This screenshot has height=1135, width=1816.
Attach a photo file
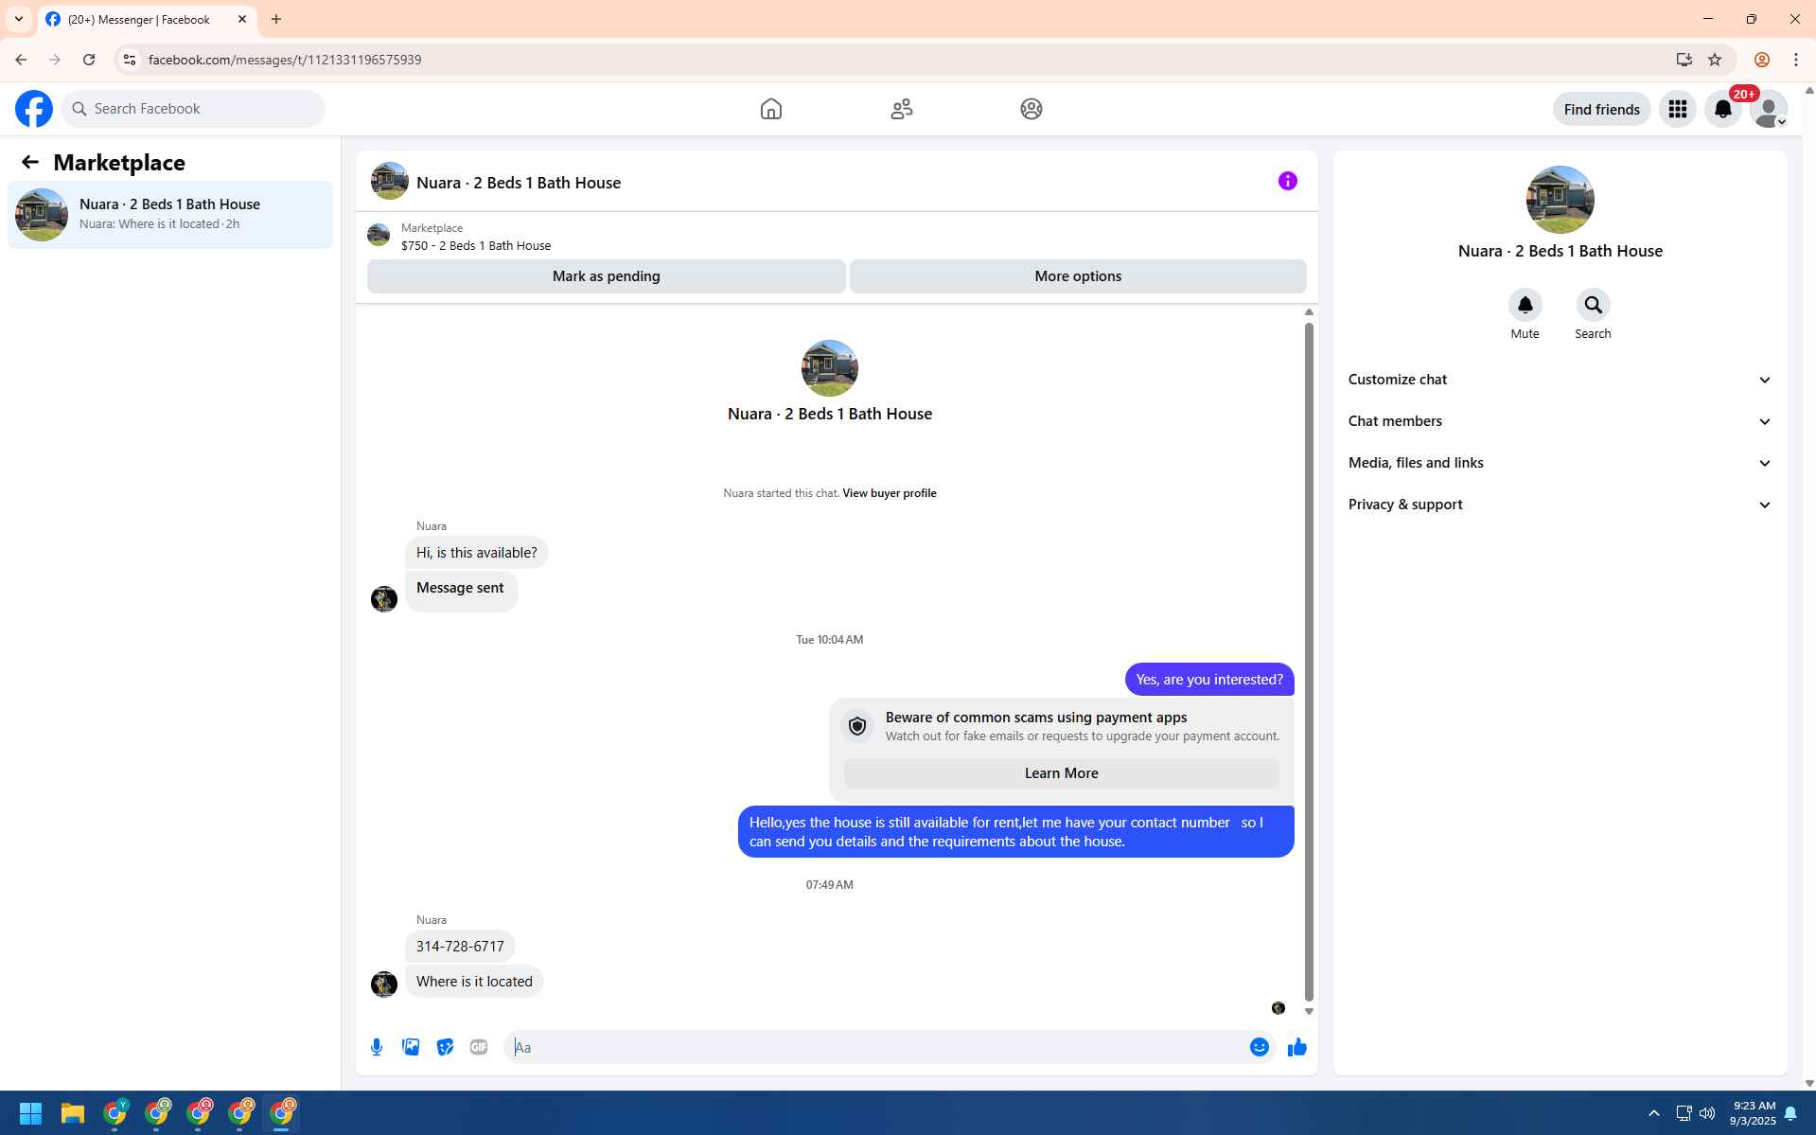(x=411, y=1047)
